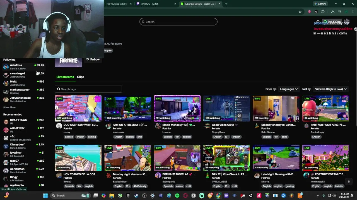
Task: Open File Explorer from the taskbar
Action: click(x=112, y=196)
